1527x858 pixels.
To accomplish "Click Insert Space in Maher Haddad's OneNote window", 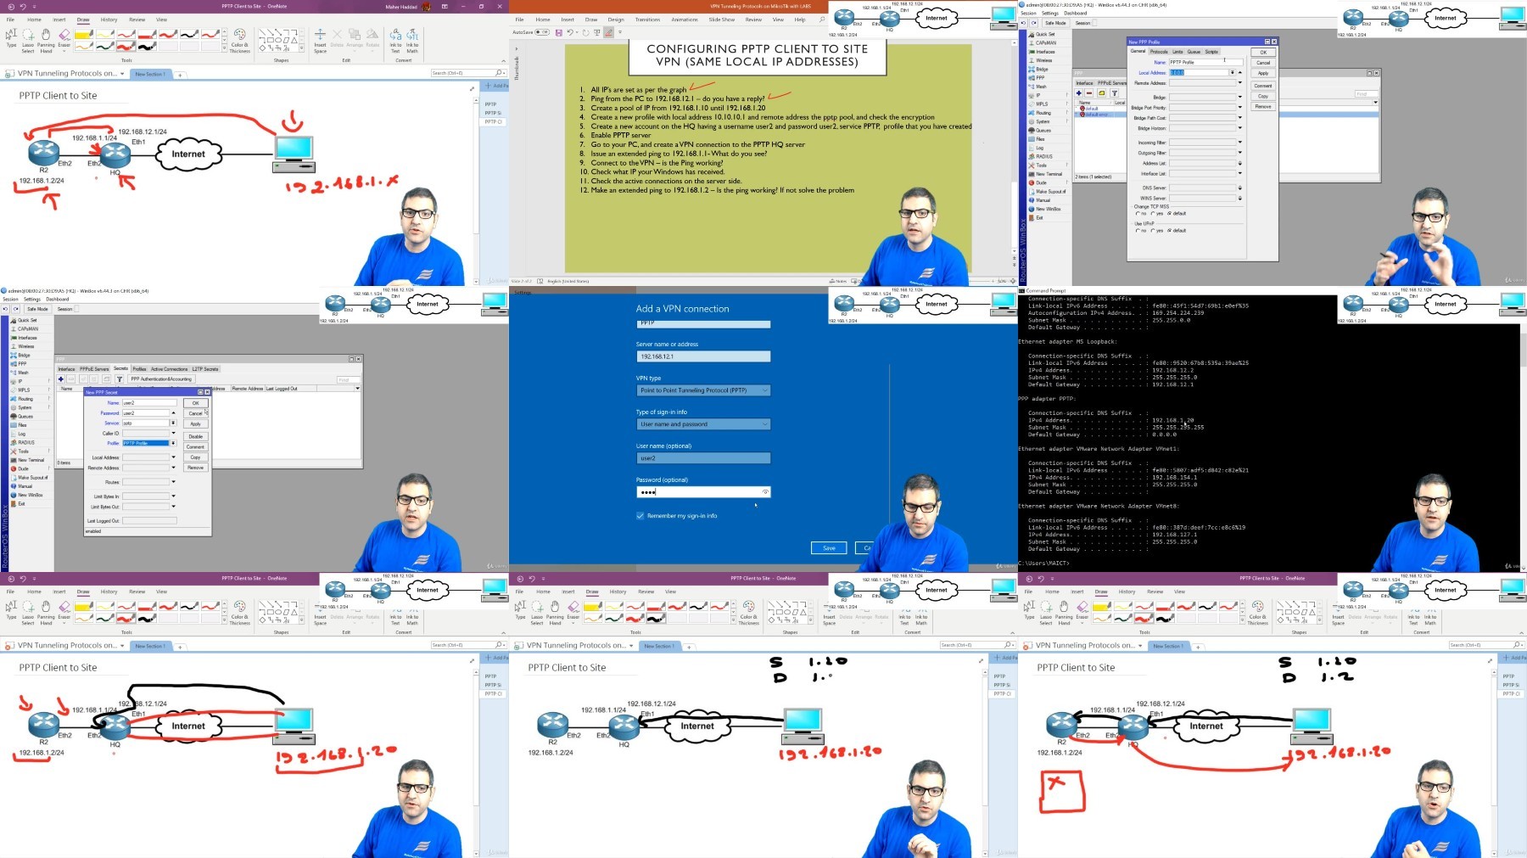I will [320, 41].
